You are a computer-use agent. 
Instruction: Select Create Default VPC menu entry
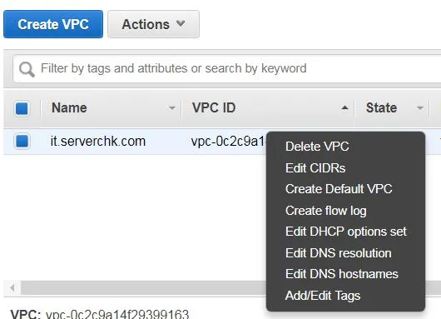coord(339,189)
